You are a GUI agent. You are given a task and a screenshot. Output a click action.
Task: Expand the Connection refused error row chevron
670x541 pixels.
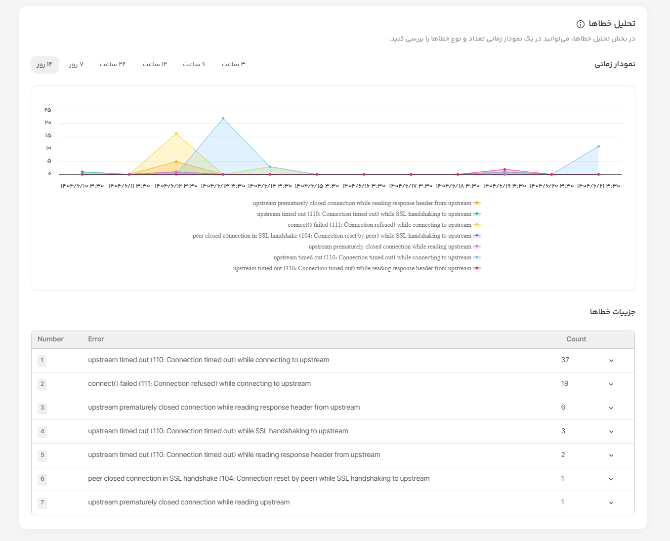pos(611,384)
